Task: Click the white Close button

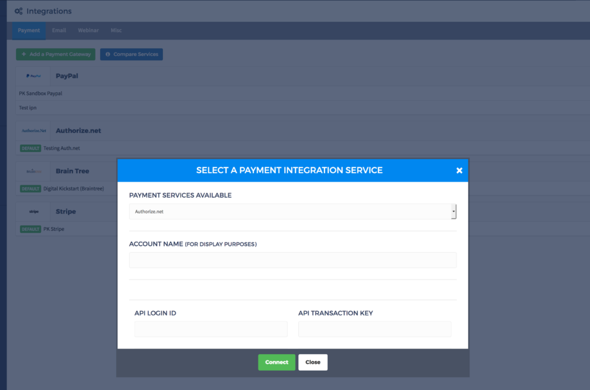Action: pyautogui.click(x=313, y=362)
